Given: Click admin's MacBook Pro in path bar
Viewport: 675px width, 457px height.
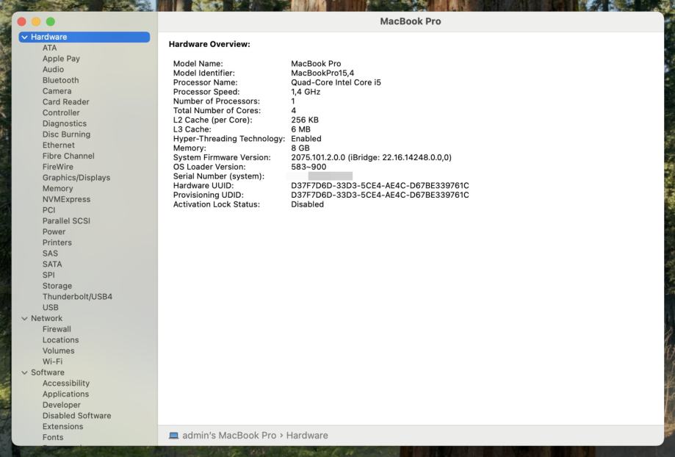Looking at the screenshot, I should pos(229,436).
